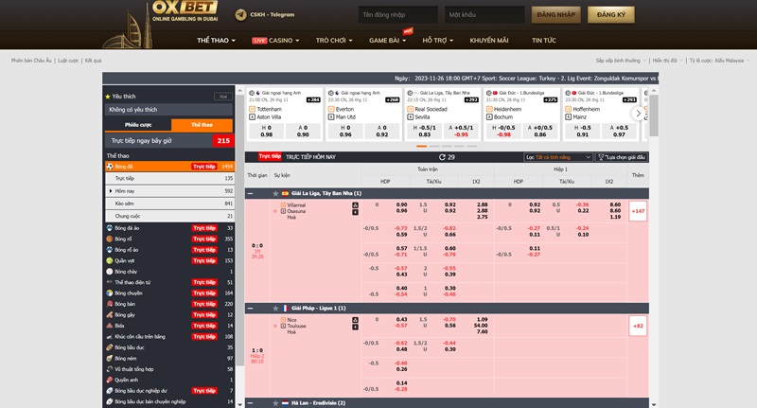
Task: Select the Bóng bầu dục rugby icon
Action: point(110,347)
